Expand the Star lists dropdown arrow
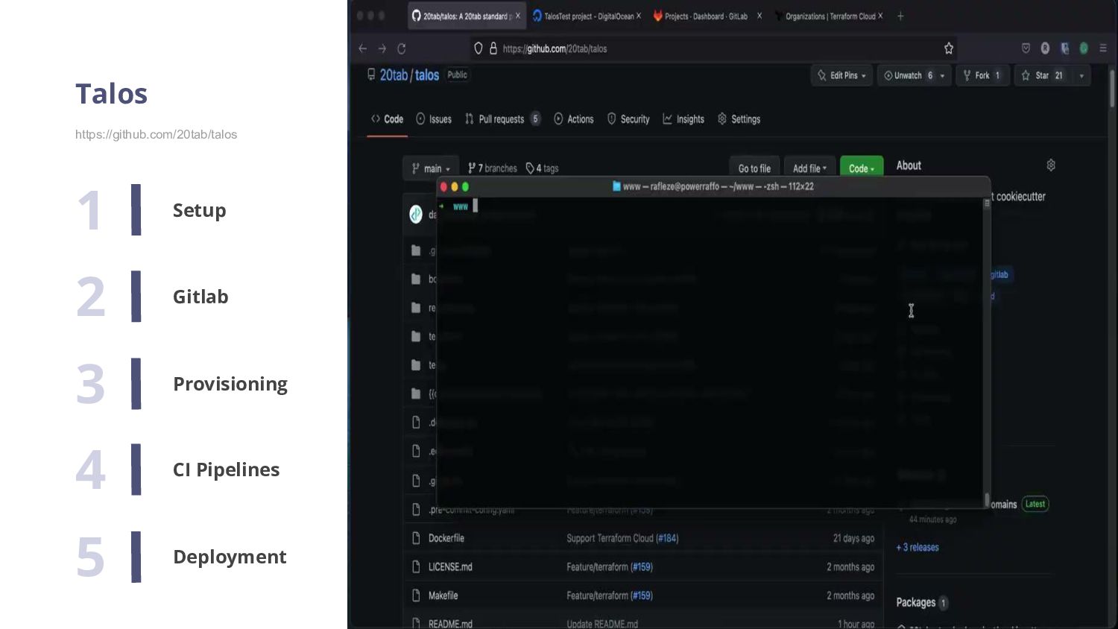Image resolution: width=1118 pixels, height=629 pixels. coord(1081,75)
